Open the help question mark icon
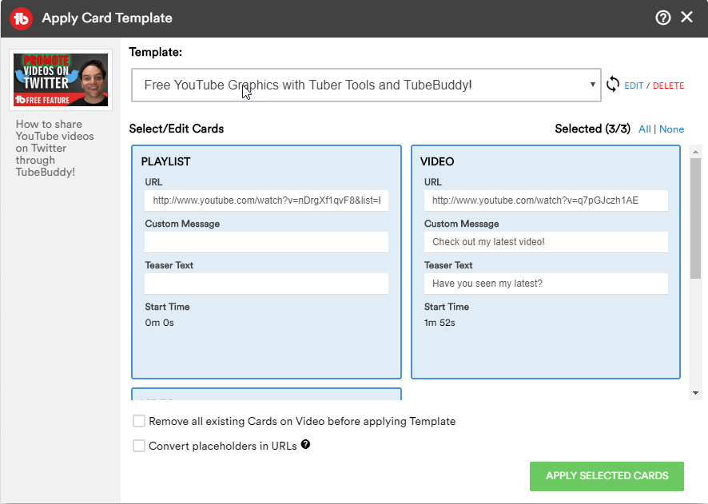This screenshot has height=504, width=708. tap(662, 18)
